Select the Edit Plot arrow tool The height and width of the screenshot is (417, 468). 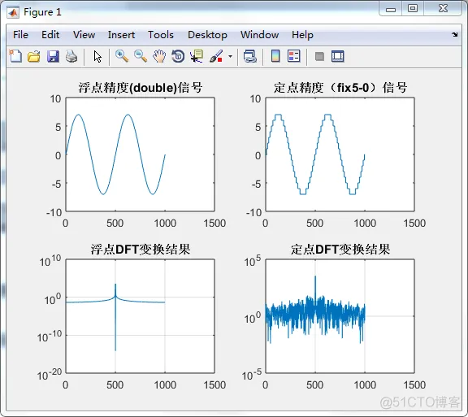pos(97,56)
